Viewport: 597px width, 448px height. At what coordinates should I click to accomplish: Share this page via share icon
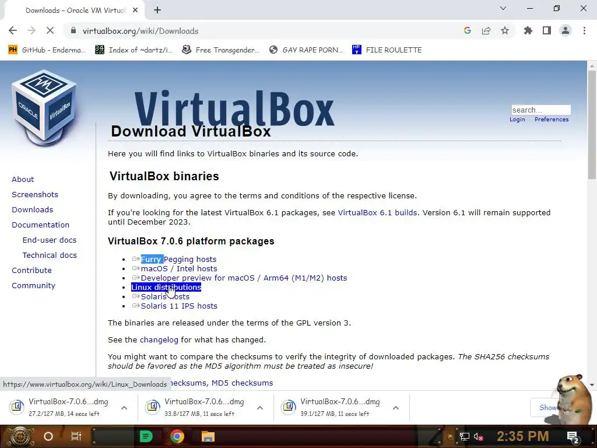[x=486, y=31]
